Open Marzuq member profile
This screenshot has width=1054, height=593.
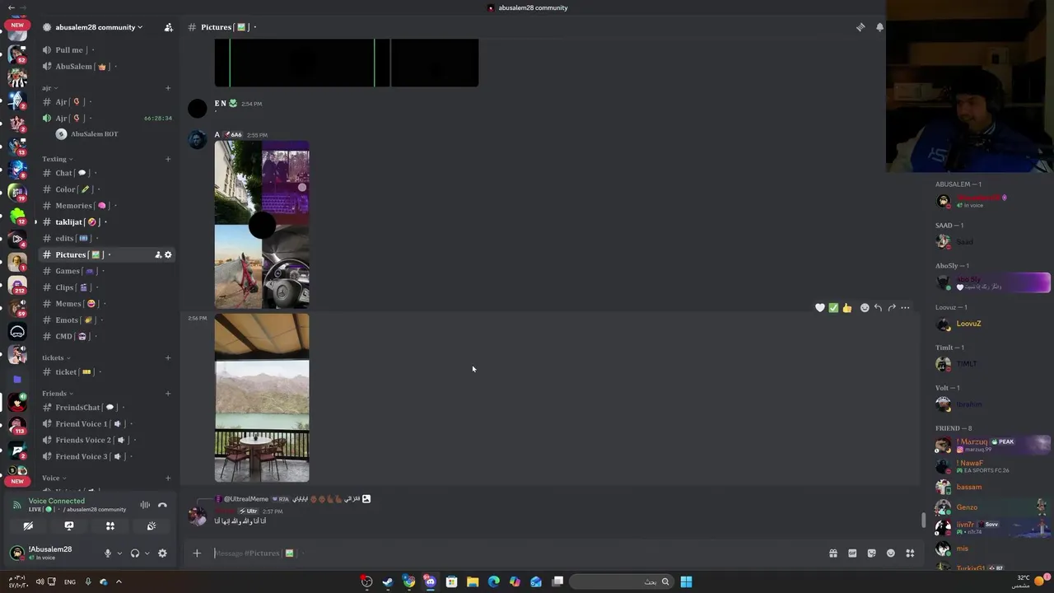pos(993,446)
